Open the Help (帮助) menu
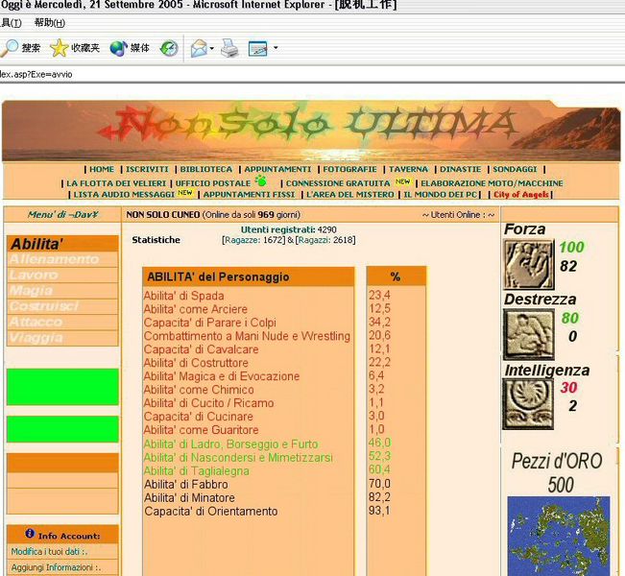 coord(49,22)
